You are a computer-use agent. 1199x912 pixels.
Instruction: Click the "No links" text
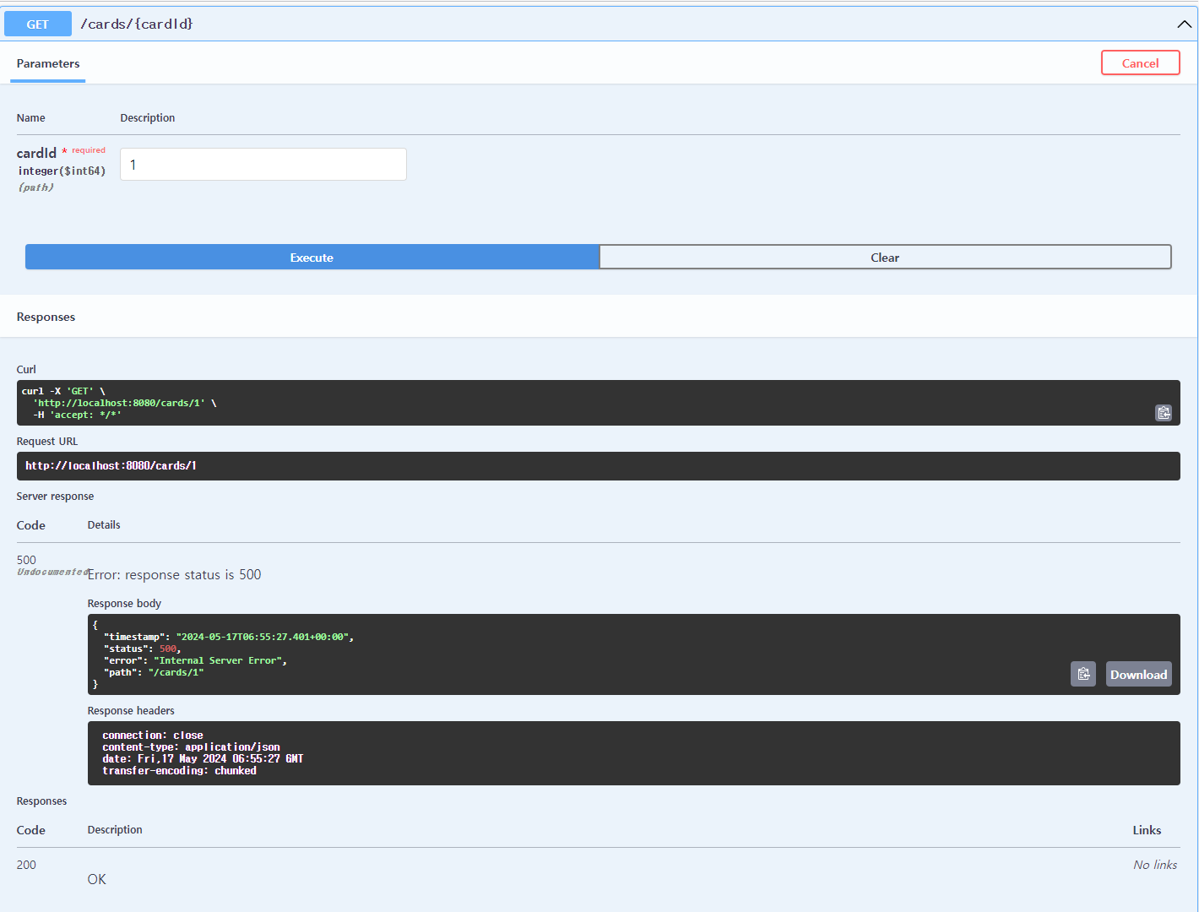pos(1155,865)
